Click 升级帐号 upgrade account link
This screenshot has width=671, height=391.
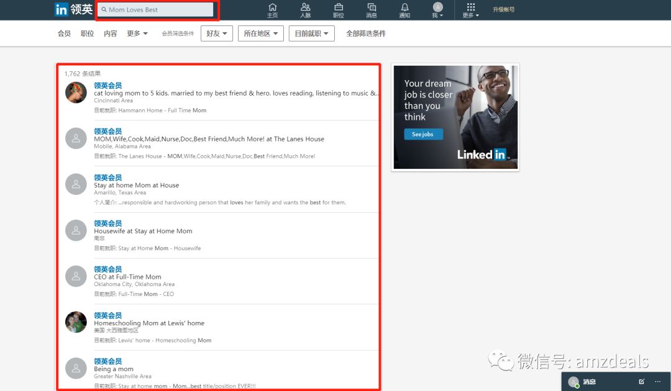(x=503, y=10)
